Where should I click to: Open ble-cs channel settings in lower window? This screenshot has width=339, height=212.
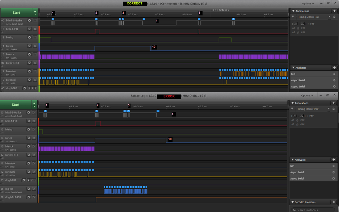[x=29, y=138]
